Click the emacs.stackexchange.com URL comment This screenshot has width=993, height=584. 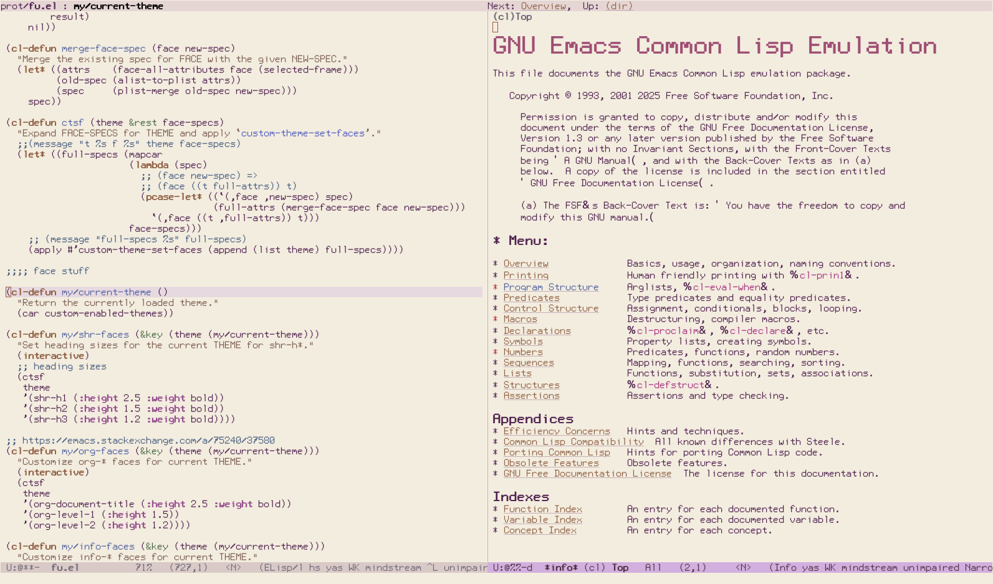148,440
